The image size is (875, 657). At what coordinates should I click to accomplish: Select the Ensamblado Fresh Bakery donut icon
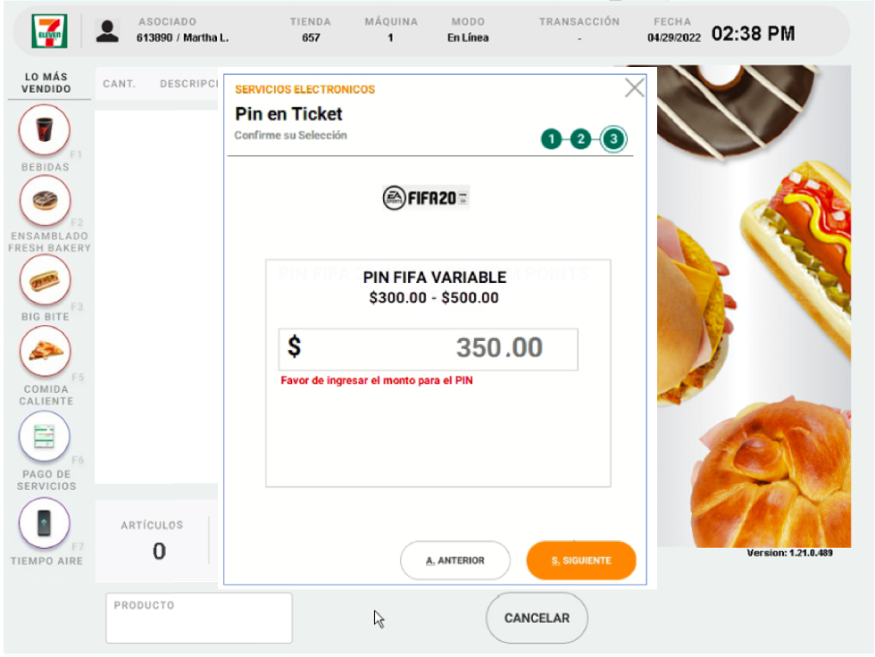(45, 201)
